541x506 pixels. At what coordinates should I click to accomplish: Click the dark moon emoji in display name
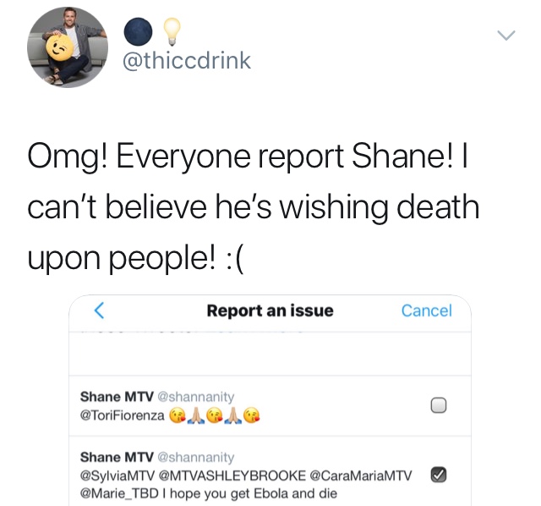[x=138, y=32]
